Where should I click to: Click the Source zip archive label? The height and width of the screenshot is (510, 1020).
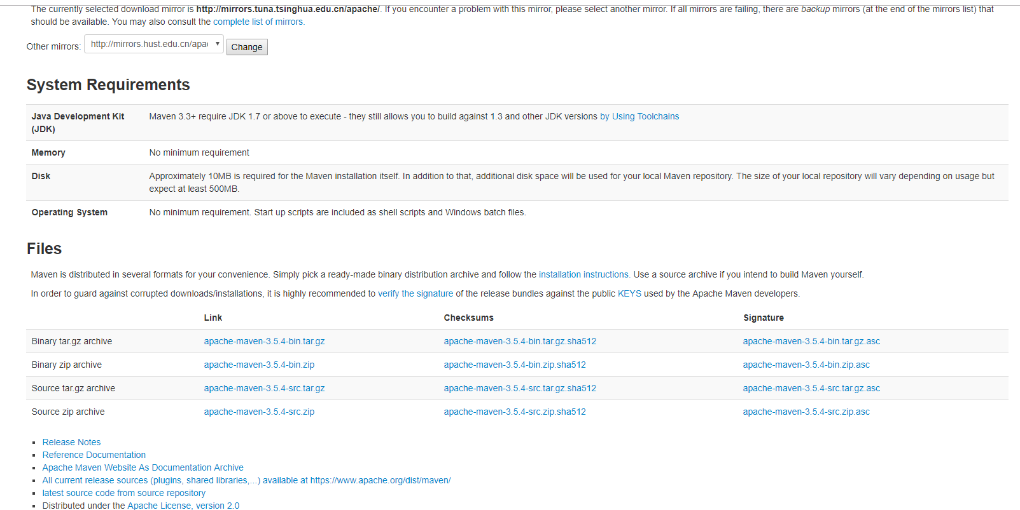tap(68, 412)
